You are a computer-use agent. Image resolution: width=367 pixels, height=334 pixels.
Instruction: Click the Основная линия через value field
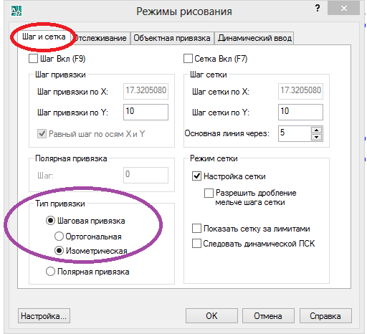[295, 133]
